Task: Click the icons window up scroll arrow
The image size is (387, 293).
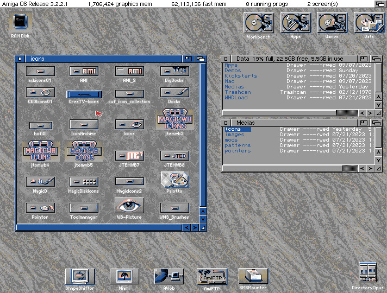Action: point(203,212)
